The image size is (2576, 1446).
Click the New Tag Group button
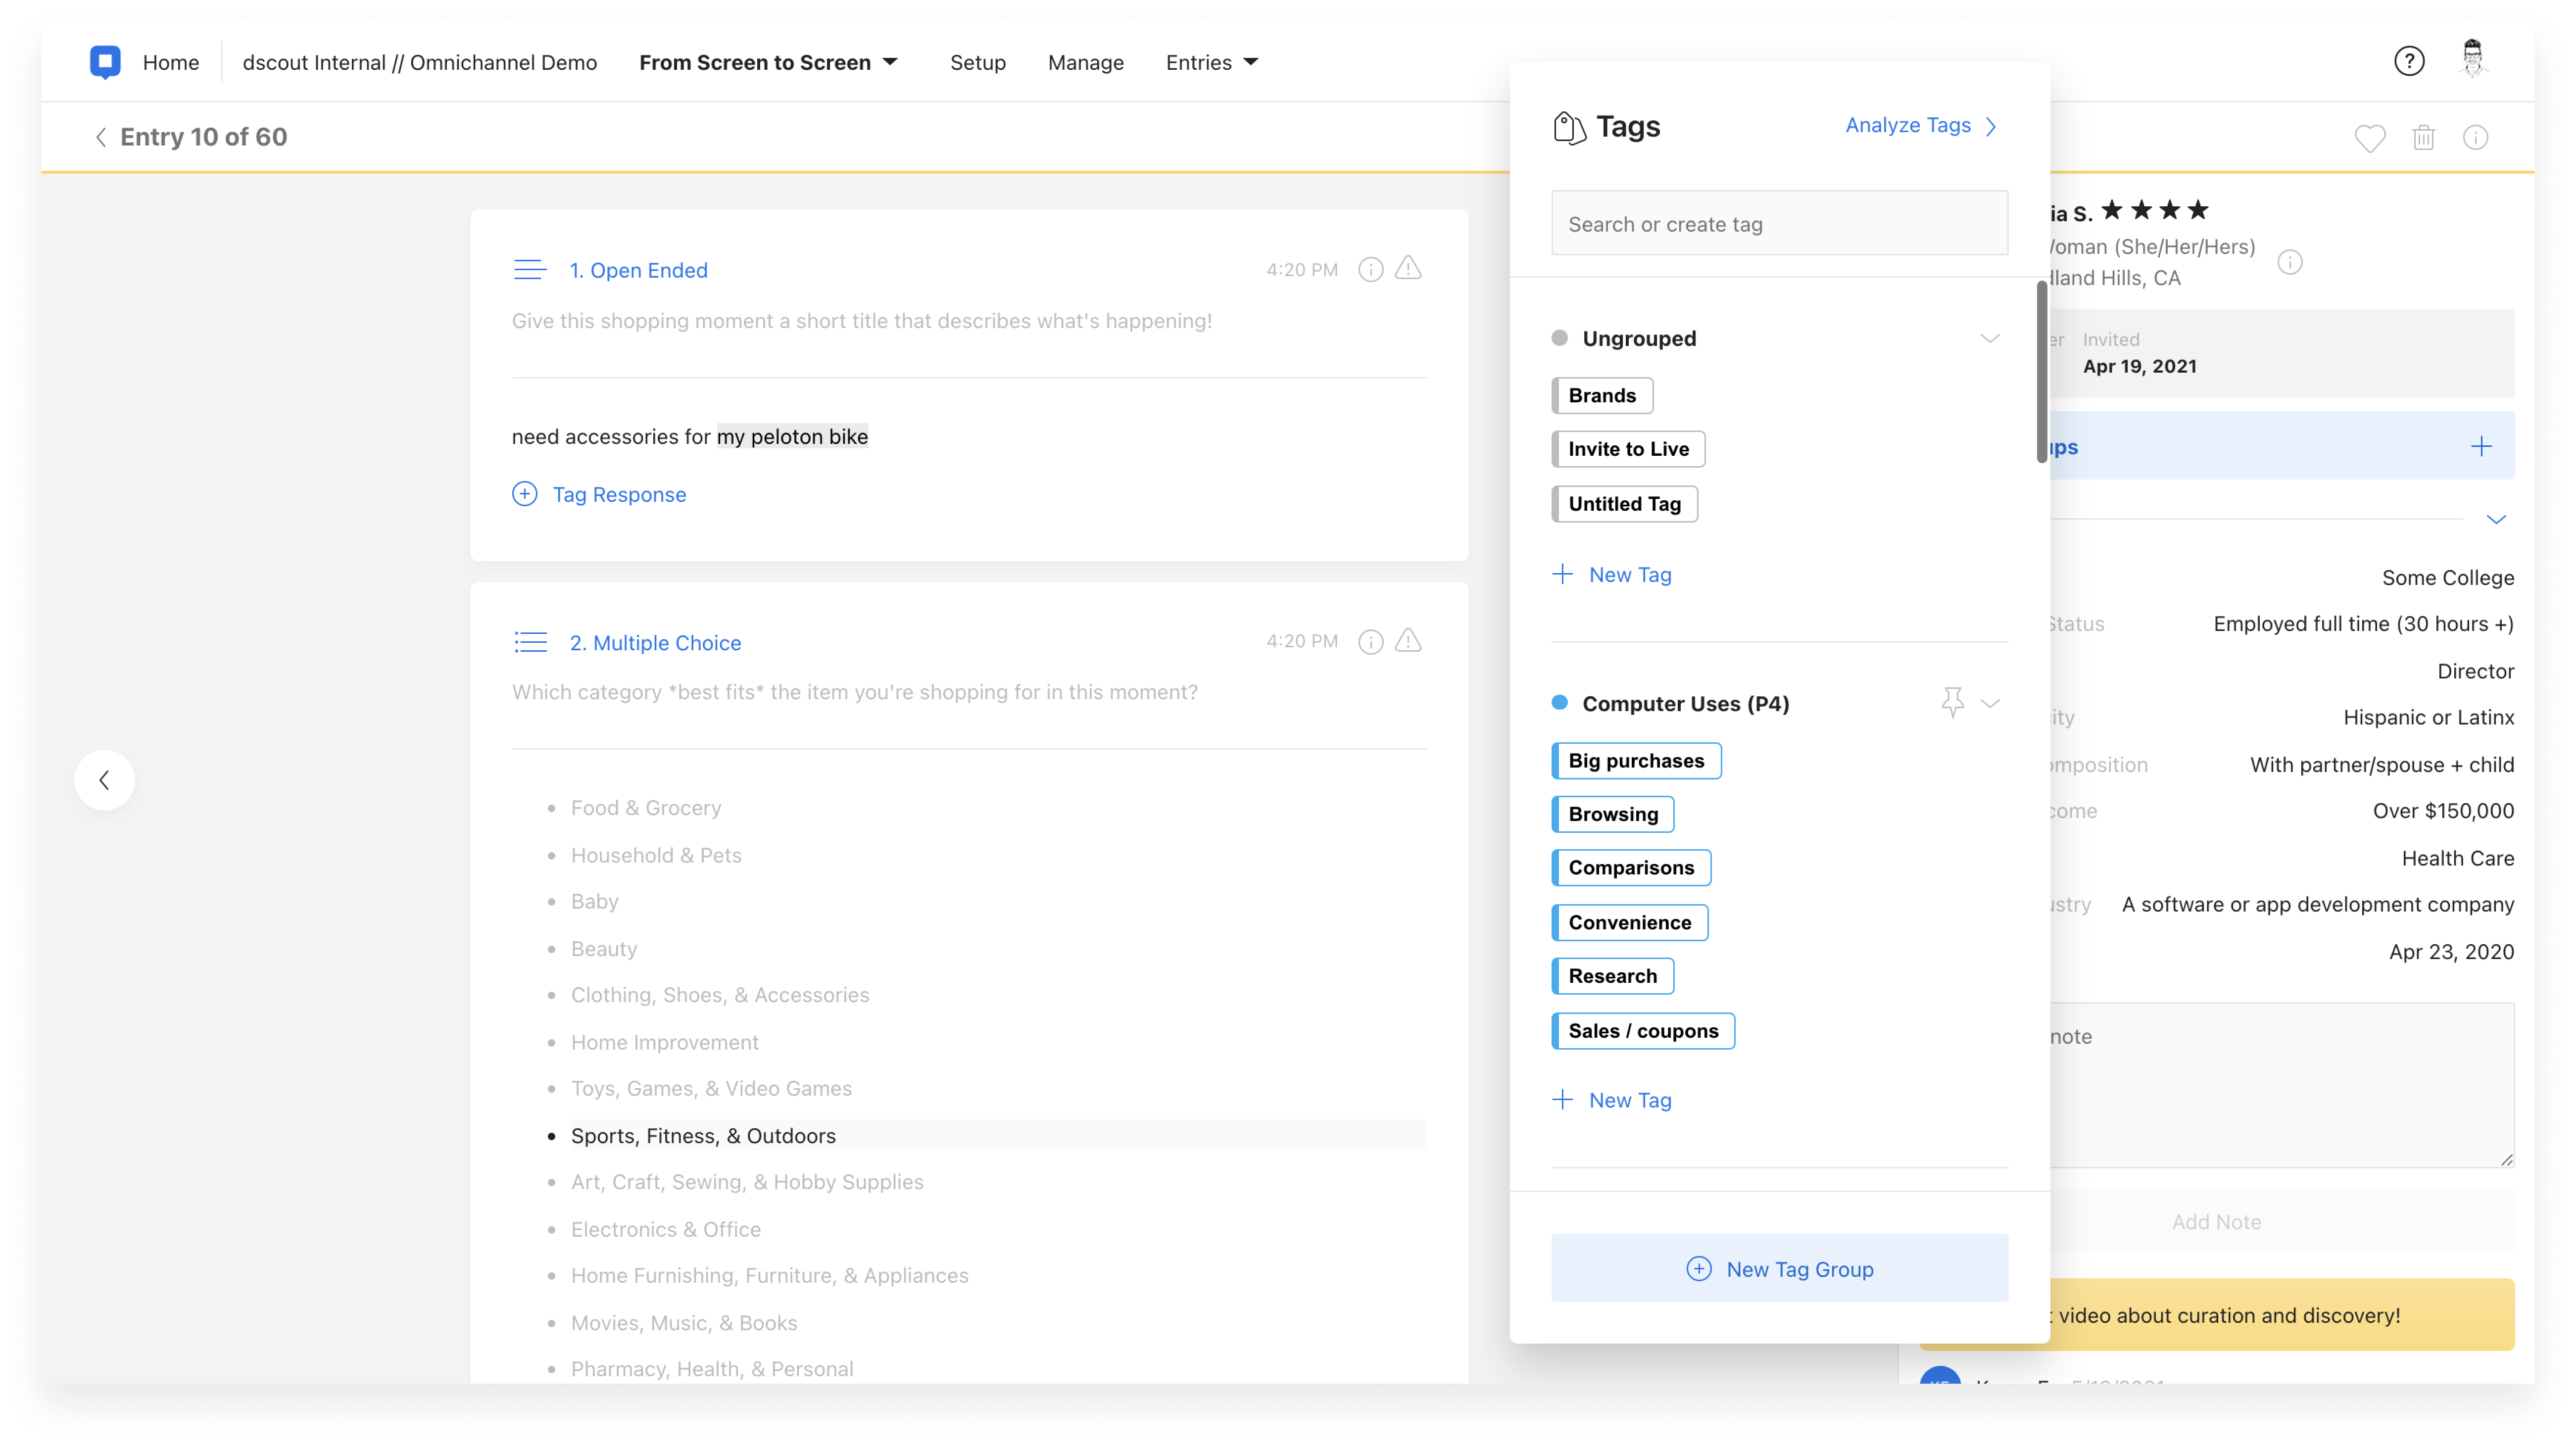tap(1779, 1268)
